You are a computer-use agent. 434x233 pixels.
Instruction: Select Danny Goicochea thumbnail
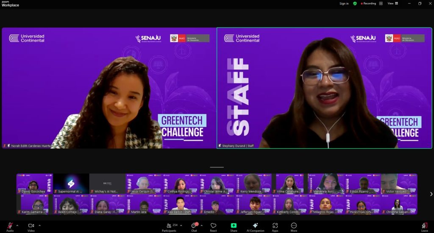[x=35, y=183]
